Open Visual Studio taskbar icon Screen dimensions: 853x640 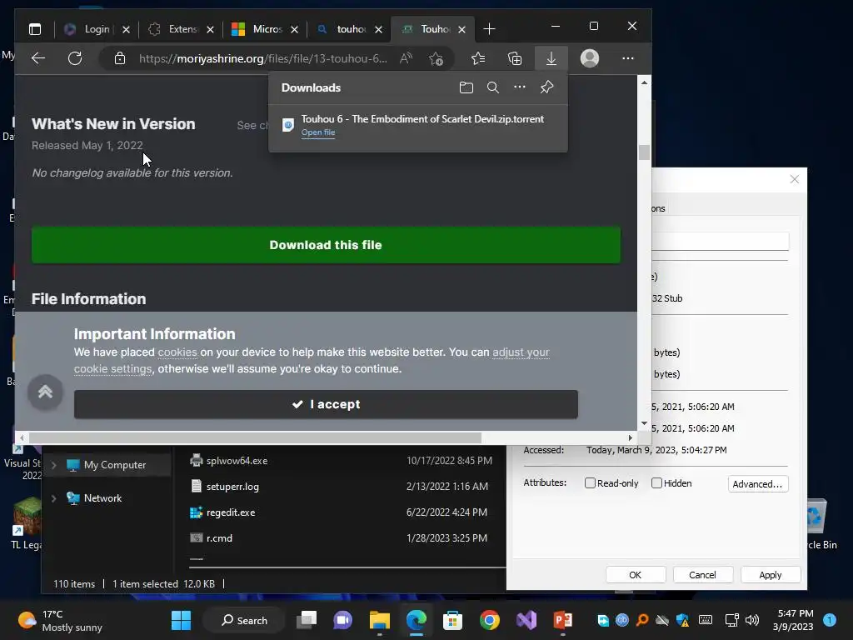click(x=526, y=620)
